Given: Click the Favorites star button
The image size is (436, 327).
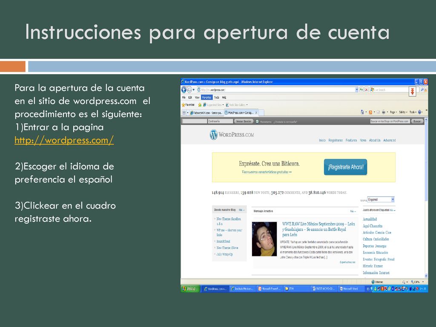Looking at the screenshot, I should [x=188, y=105].
